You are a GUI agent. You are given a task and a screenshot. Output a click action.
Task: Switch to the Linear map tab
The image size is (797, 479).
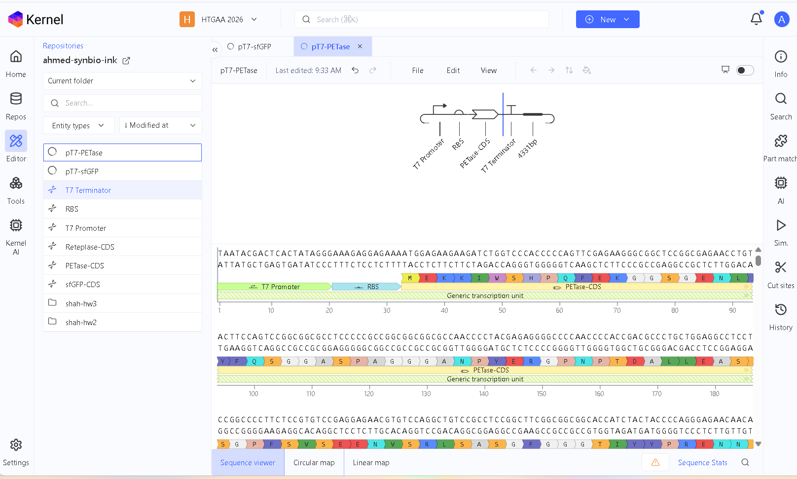tap(371, 462)
